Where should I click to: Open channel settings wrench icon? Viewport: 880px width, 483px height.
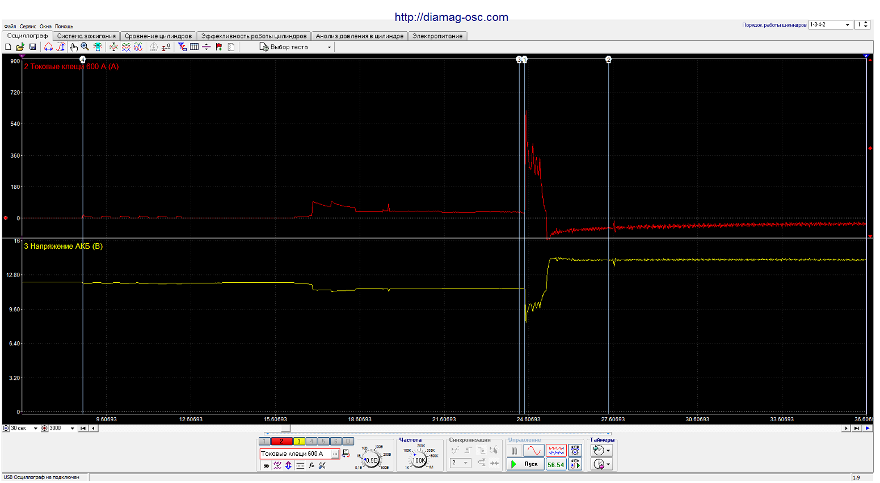click(x=322, y=465)
